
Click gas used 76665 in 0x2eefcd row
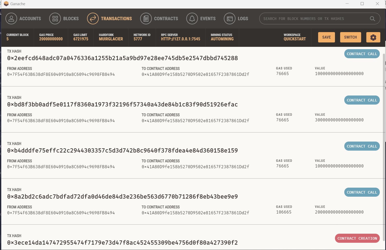282,74
